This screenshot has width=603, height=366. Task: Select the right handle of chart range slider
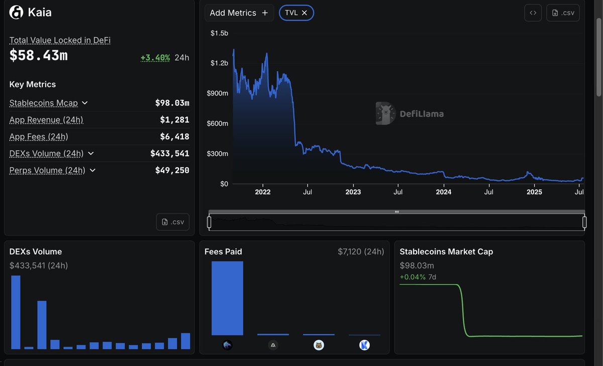pyautogui.click(x=584, y=222)
